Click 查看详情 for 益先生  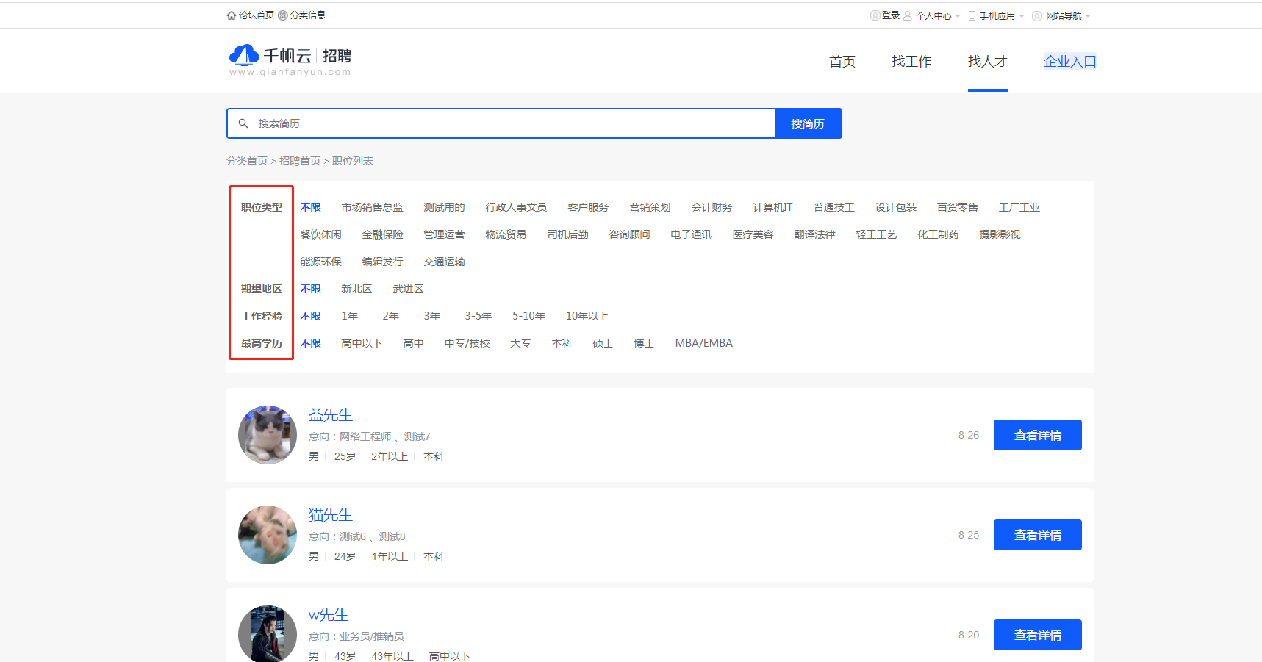click(x=1038, y=435)
